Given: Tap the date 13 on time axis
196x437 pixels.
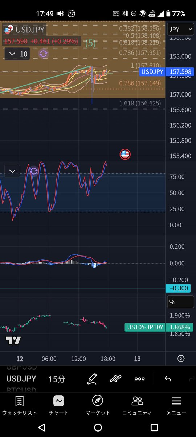Looking at the screenshot, I should (x=138, y=359).
